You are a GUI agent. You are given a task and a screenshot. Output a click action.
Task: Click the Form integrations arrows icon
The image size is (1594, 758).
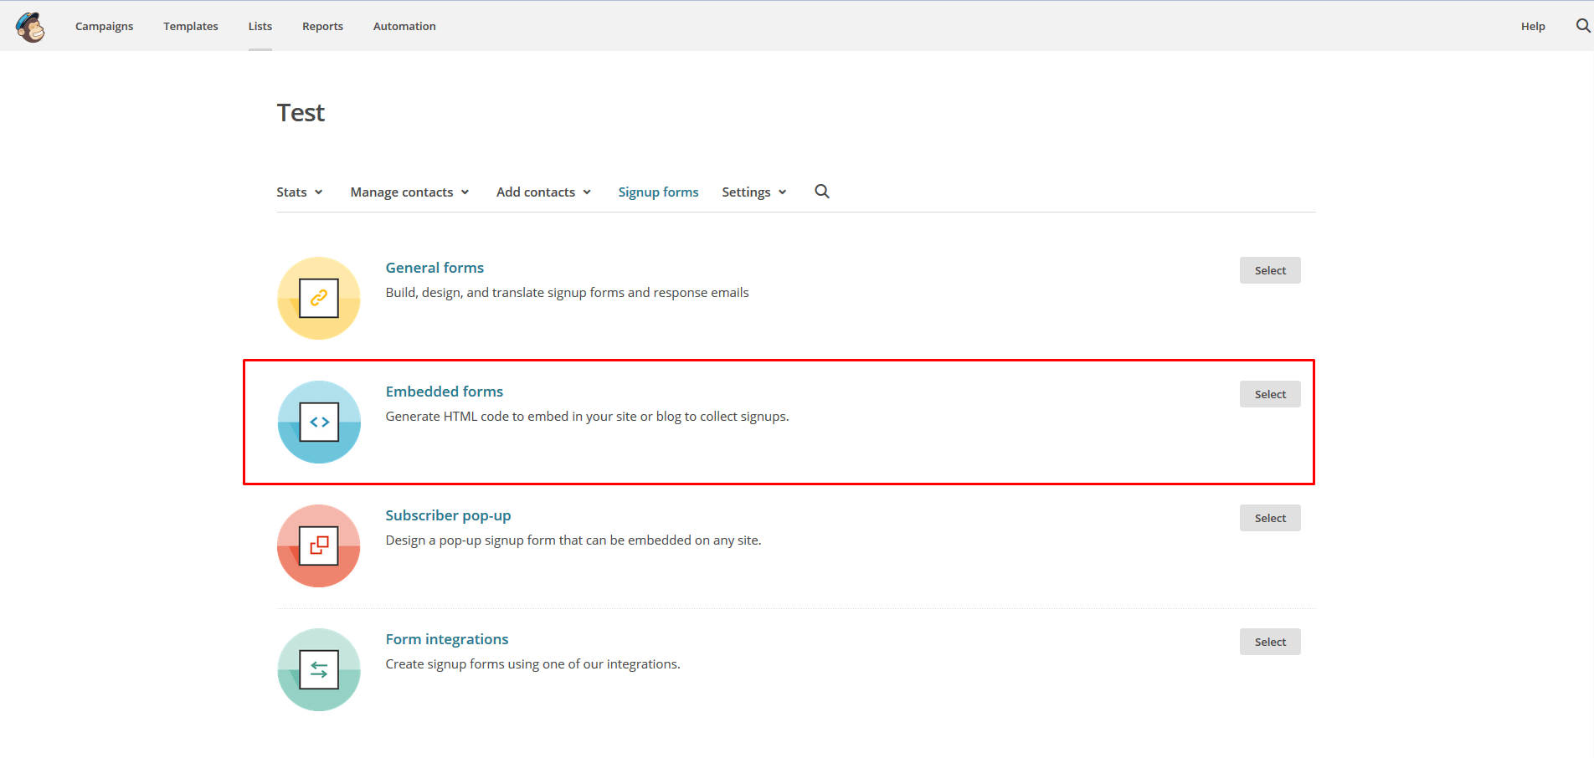(x=319, y=669)
